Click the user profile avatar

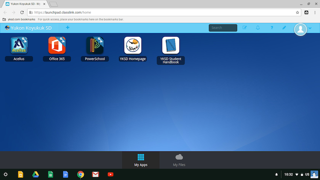[300, 30]
